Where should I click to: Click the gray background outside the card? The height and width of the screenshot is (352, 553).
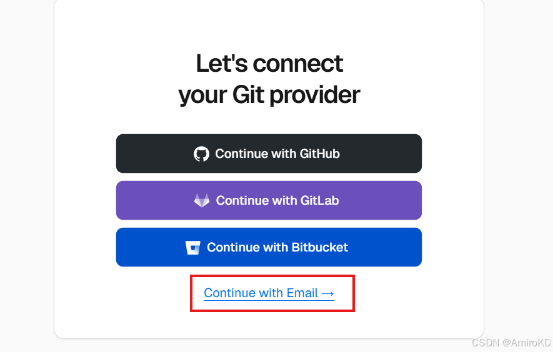25,187
